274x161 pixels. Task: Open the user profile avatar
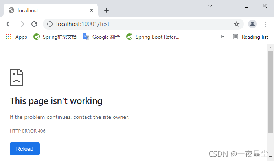[x=252, y=24]
